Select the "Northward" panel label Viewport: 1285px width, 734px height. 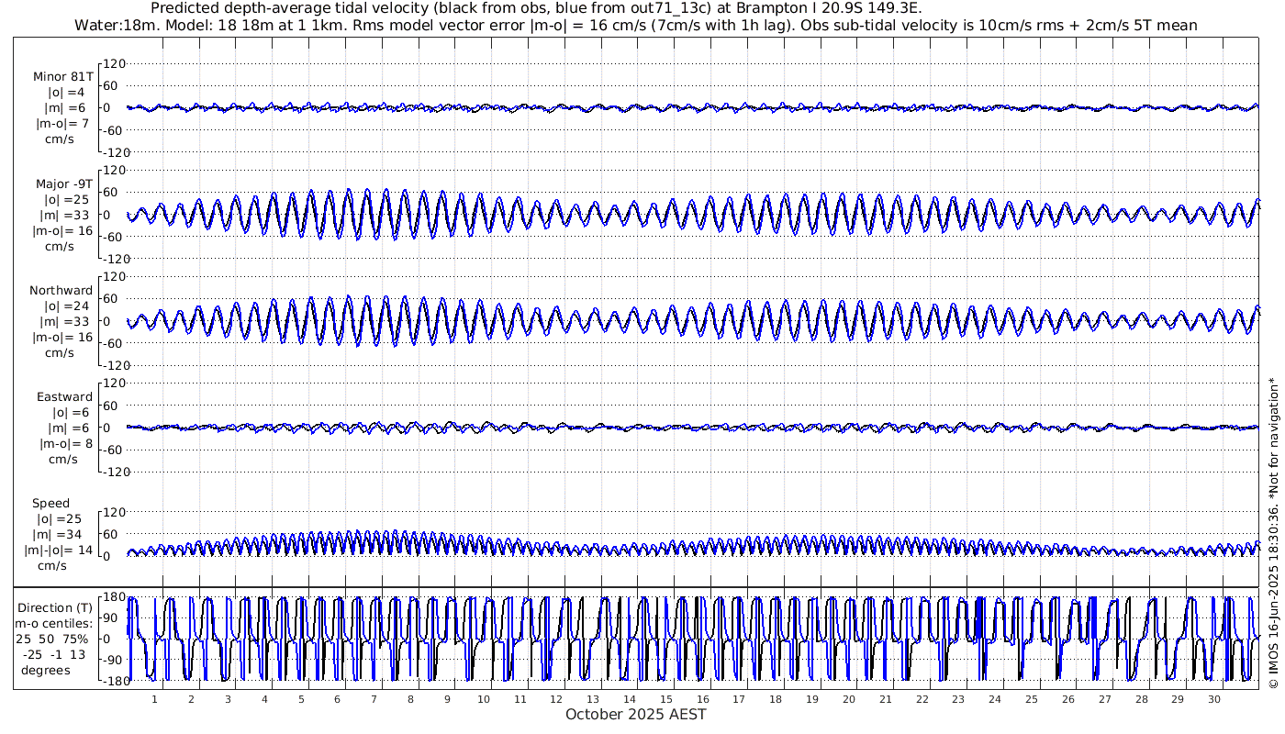tap(61, 291)
